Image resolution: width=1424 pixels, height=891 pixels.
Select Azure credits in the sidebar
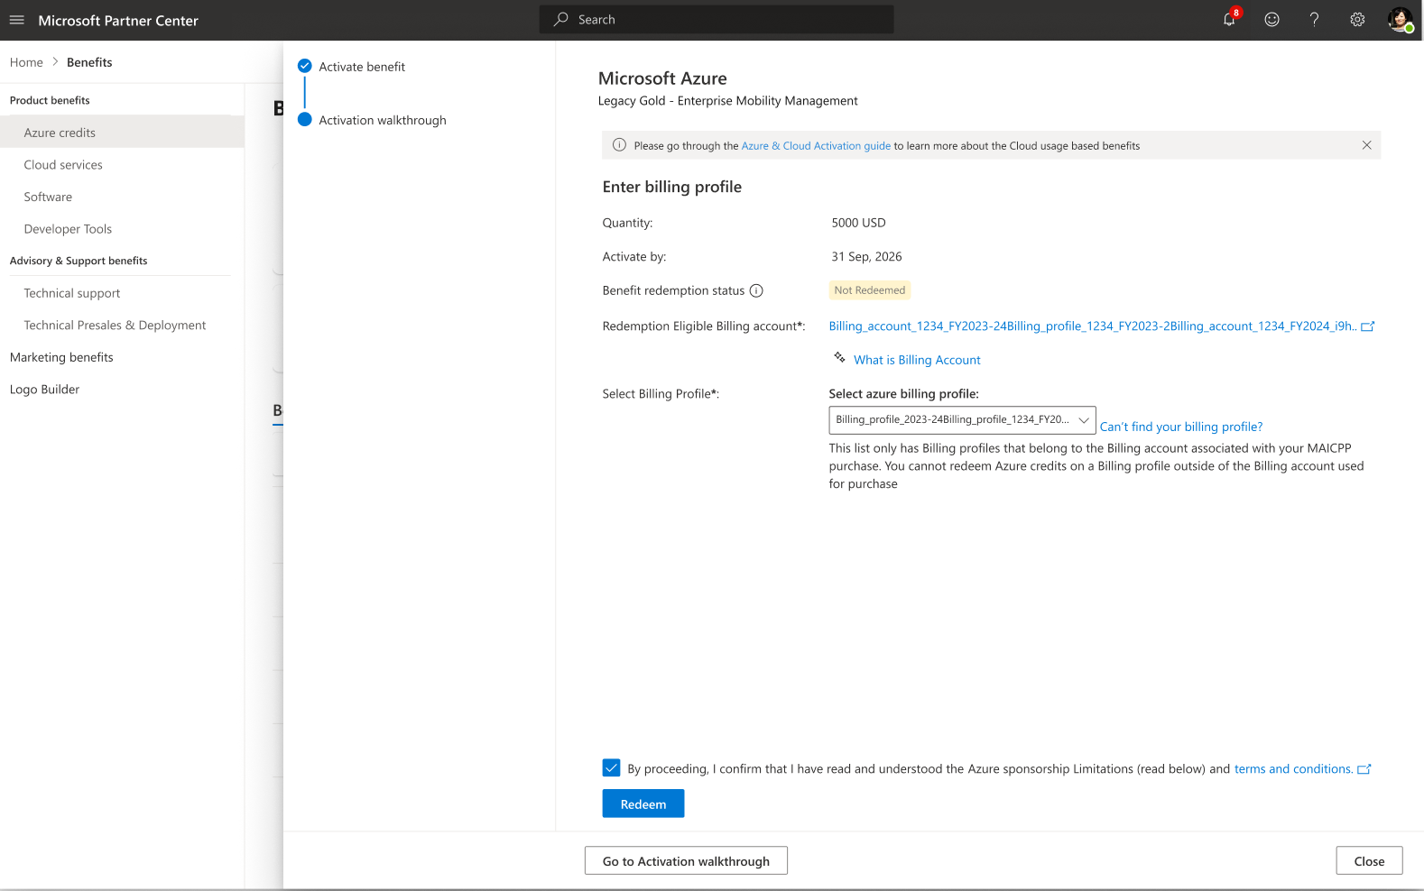(122, 133)
